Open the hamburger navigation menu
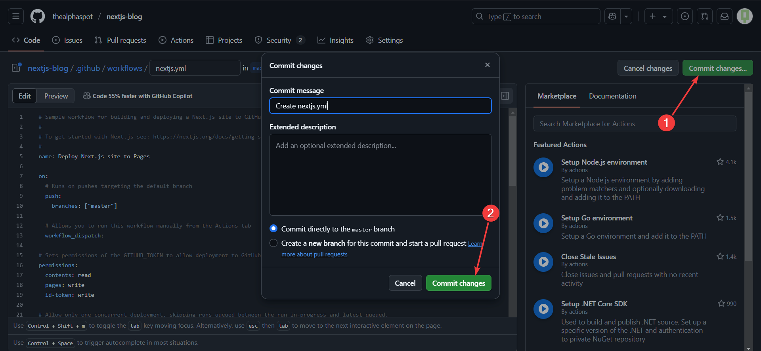This screenshot has width=761, height=351. click(x=16, y=16)
